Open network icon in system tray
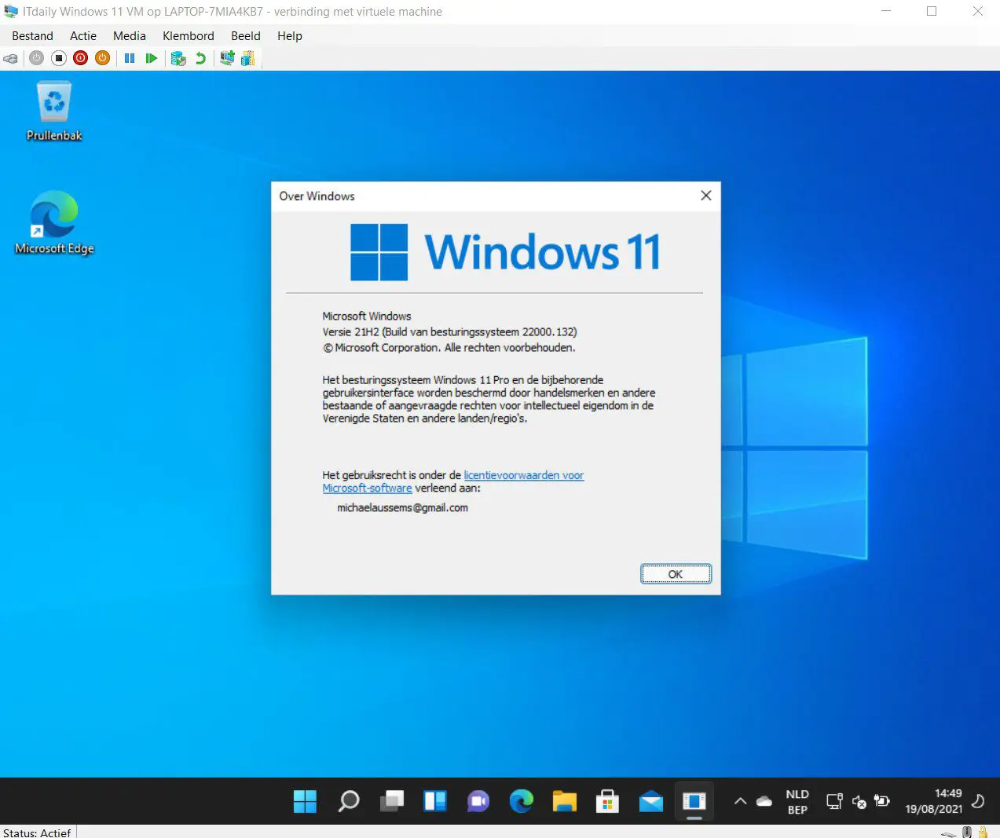 click(x=834, y=801)
